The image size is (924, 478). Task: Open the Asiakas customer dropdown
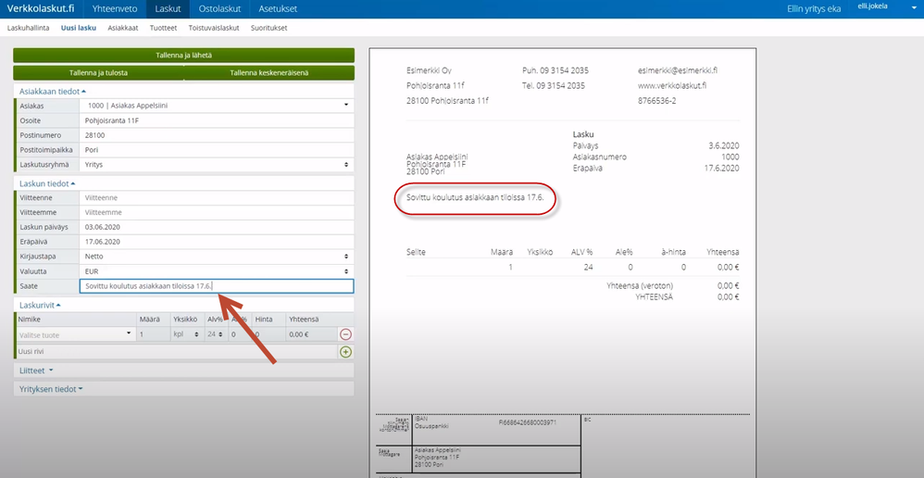click(217, 106)
